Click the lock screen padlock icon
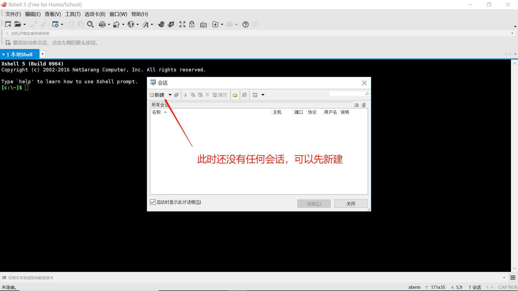 [x=192, y=24]
